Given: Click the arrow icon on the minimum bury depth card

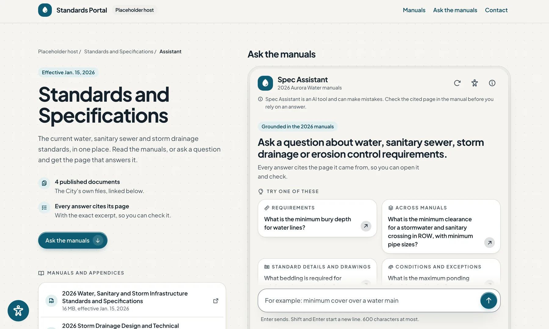Looking at the screenshot, I should [366, 226].
